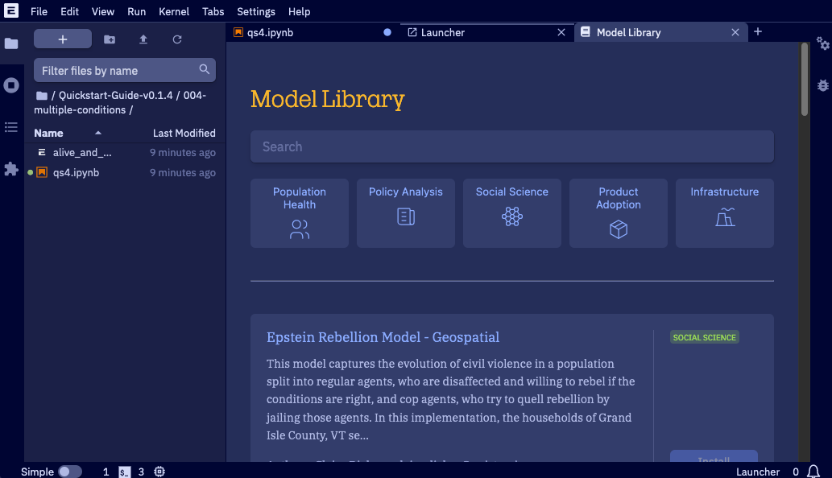Open the debugger bug icon
This screenshot has width=832, height=478.
click(x=822, y=85)
